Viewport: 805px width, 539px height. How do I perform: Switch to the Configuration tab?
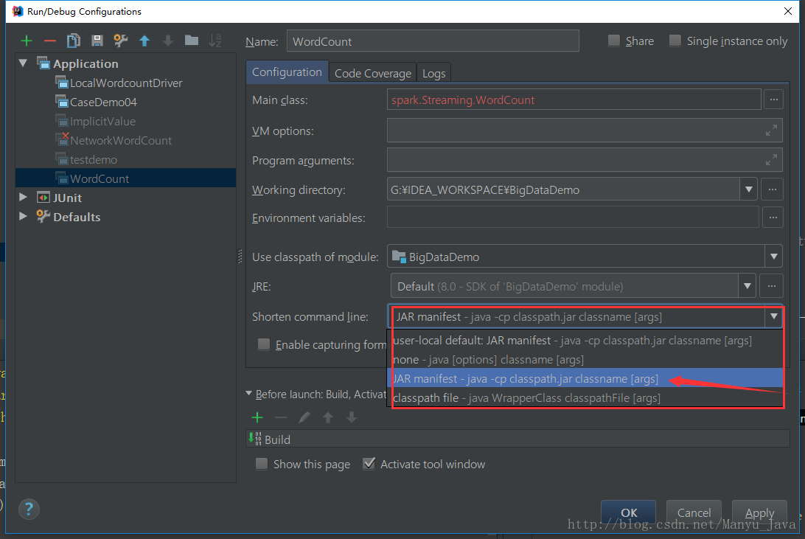[287, 72]
